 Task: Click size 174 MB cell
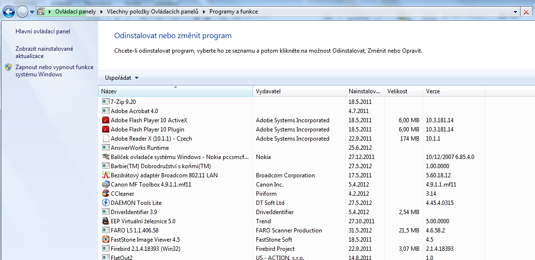[409, 138]
